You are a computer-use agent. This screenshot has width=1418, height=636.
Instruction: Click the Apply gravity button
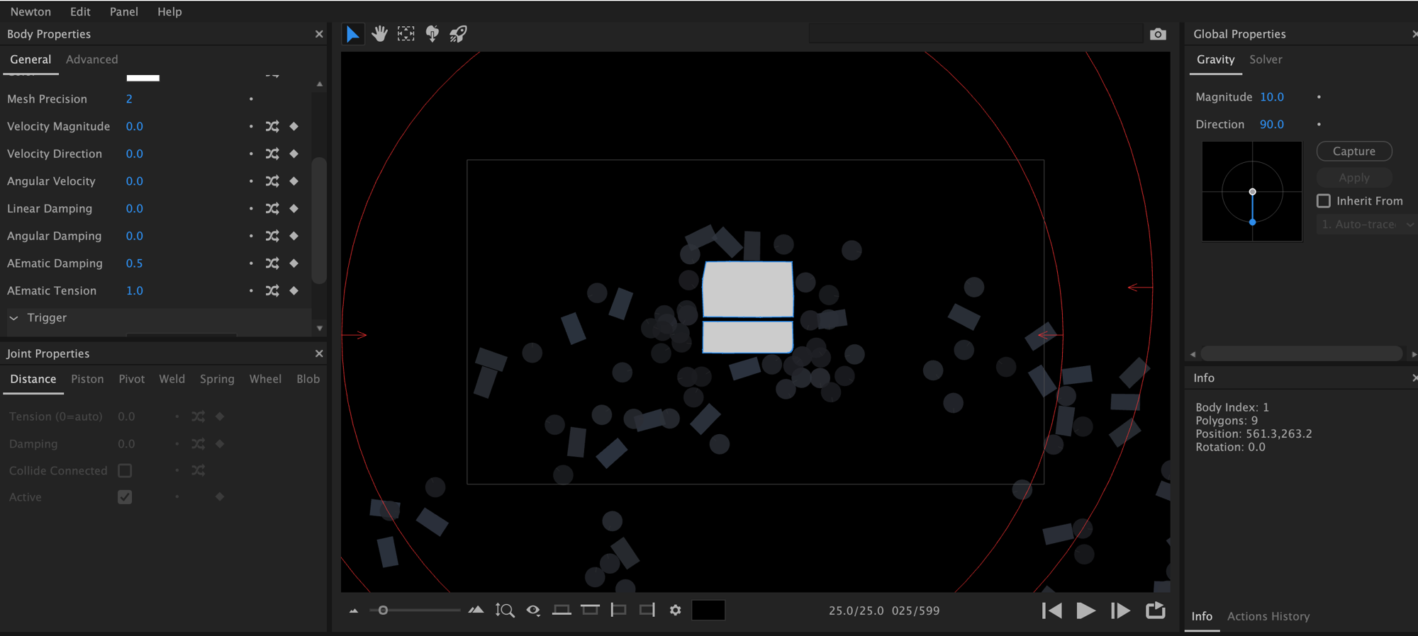1354,178
